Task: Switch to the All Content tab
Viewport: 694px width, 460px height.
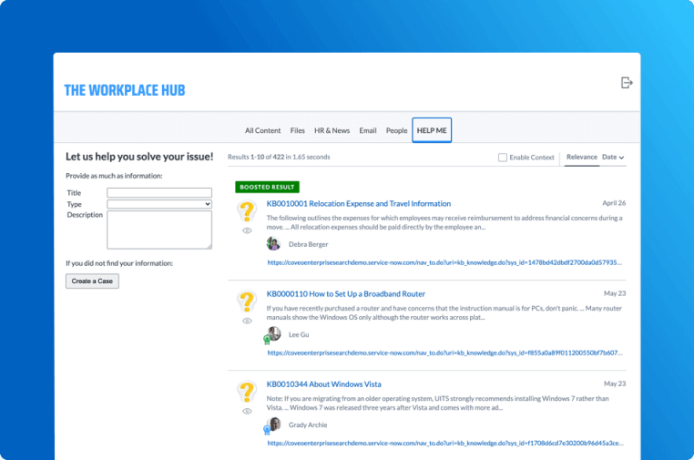Action: point(262,130)
